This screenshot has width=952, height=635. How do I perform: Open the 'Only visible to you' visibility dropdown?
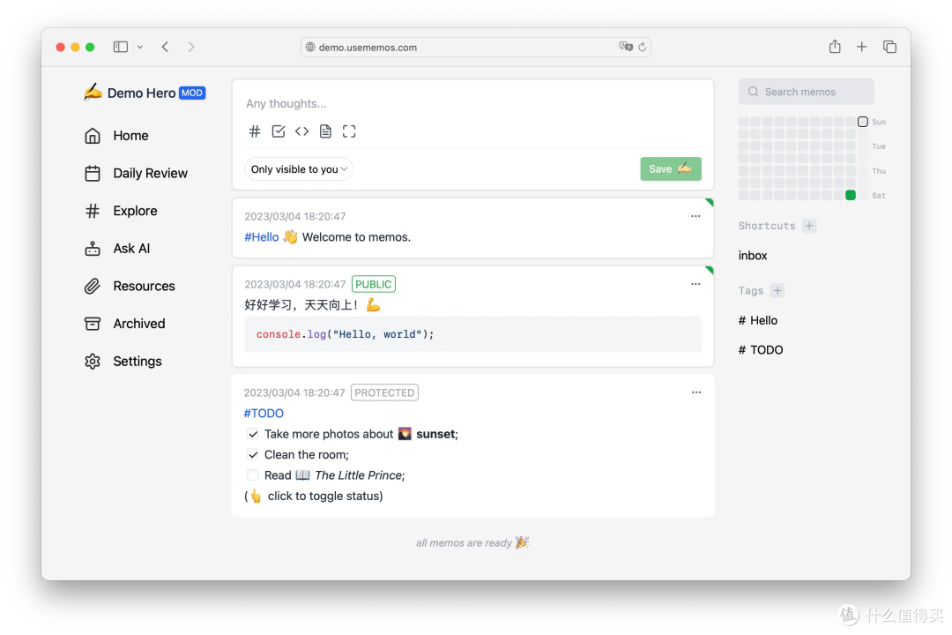click(299, 169)
